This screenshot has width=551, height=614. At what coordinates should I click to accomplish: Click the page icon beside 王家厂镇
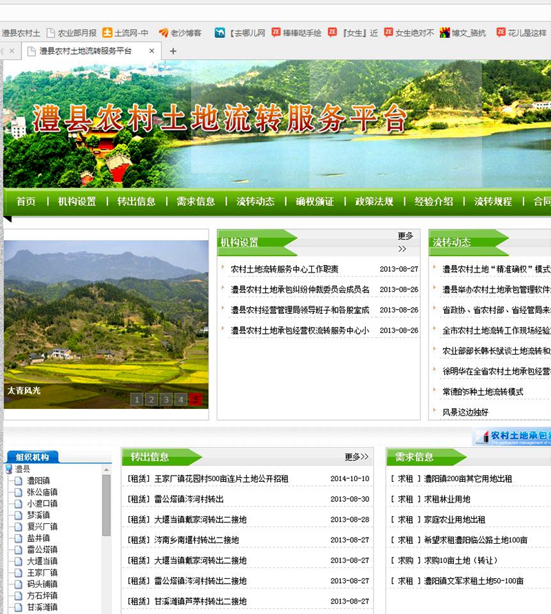18,573
